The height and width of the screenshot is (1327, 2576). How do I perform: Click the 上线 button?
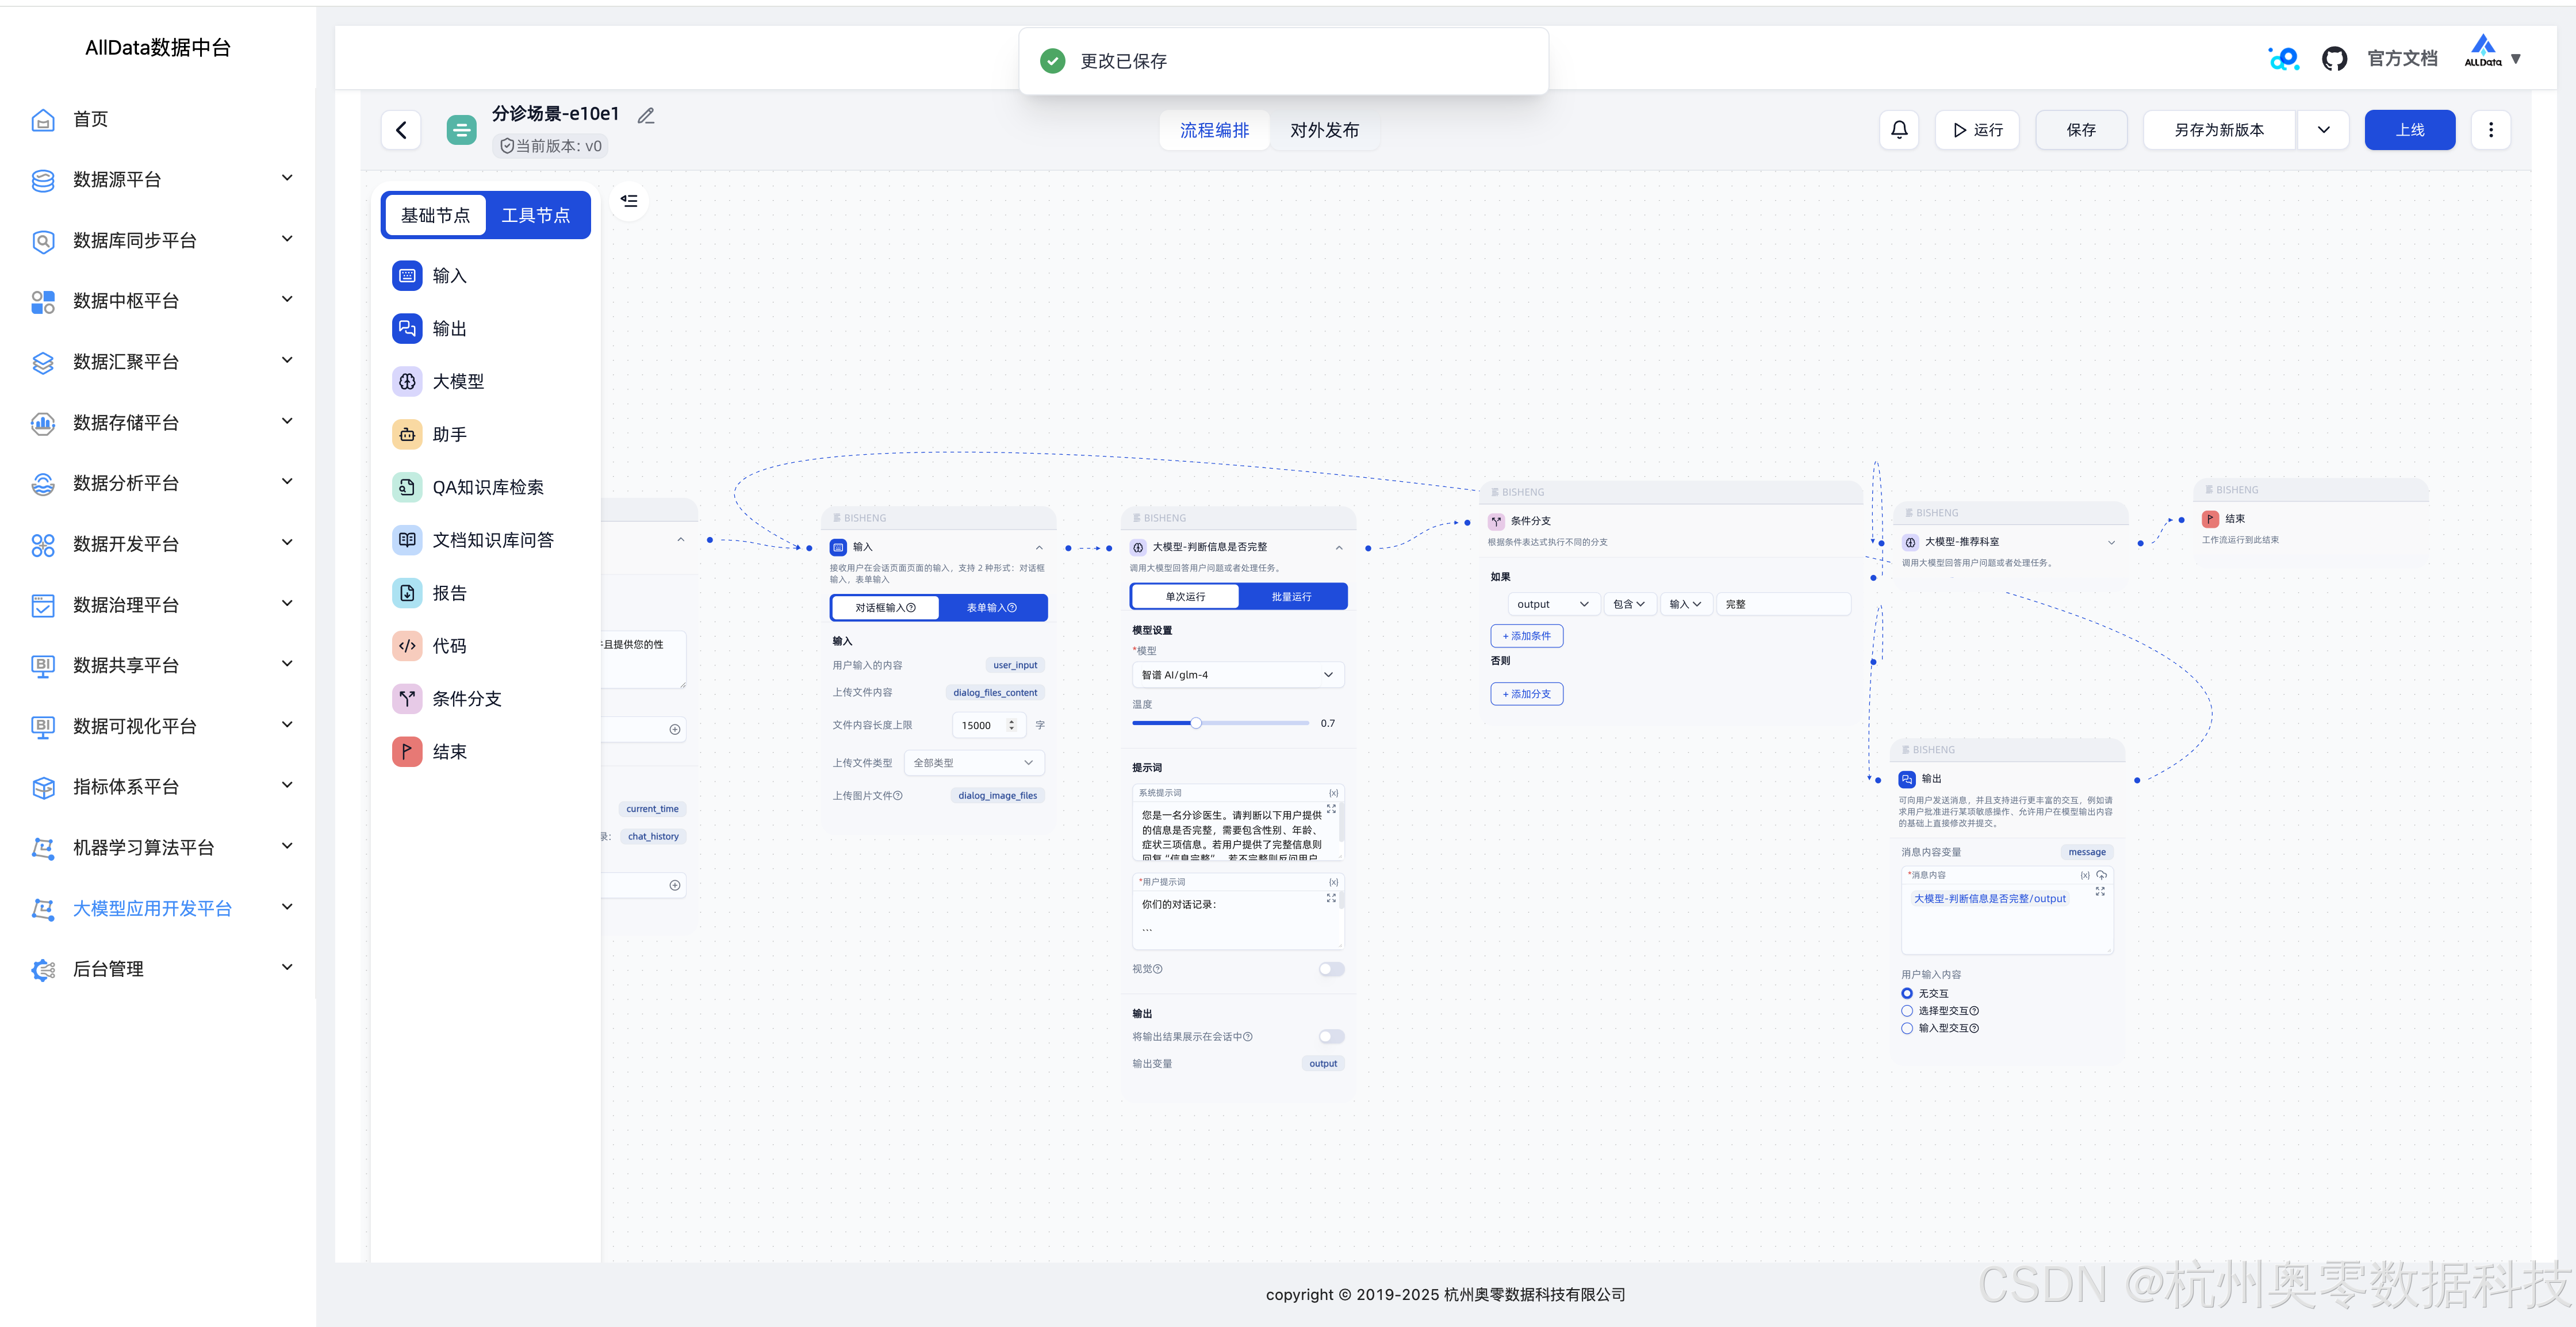coord(2409,130)
